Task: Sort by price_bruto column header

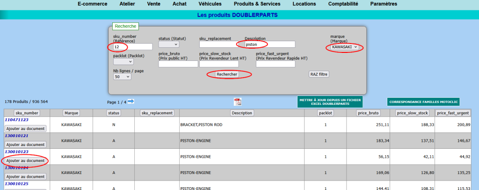Action: click(x=368, y=113)
